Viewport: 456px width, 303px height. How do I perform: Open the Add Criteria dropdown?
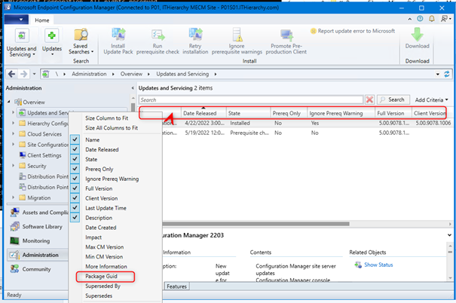432,99
